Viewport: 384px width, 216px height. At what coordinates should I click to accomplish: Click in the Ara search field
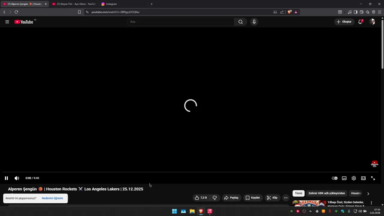point(181,22)
